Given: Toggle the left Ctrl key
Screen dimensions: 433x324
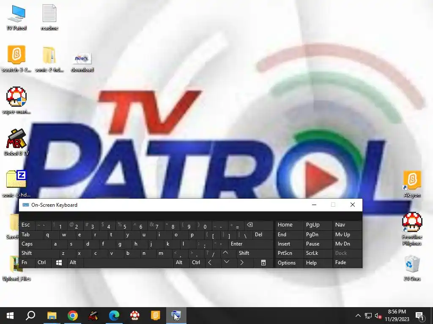Looking at the screenshot, I should click(x=43, y=262).
